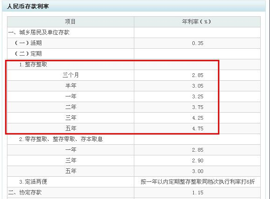Click the 1.整存整取 row label

pos(33,64)
